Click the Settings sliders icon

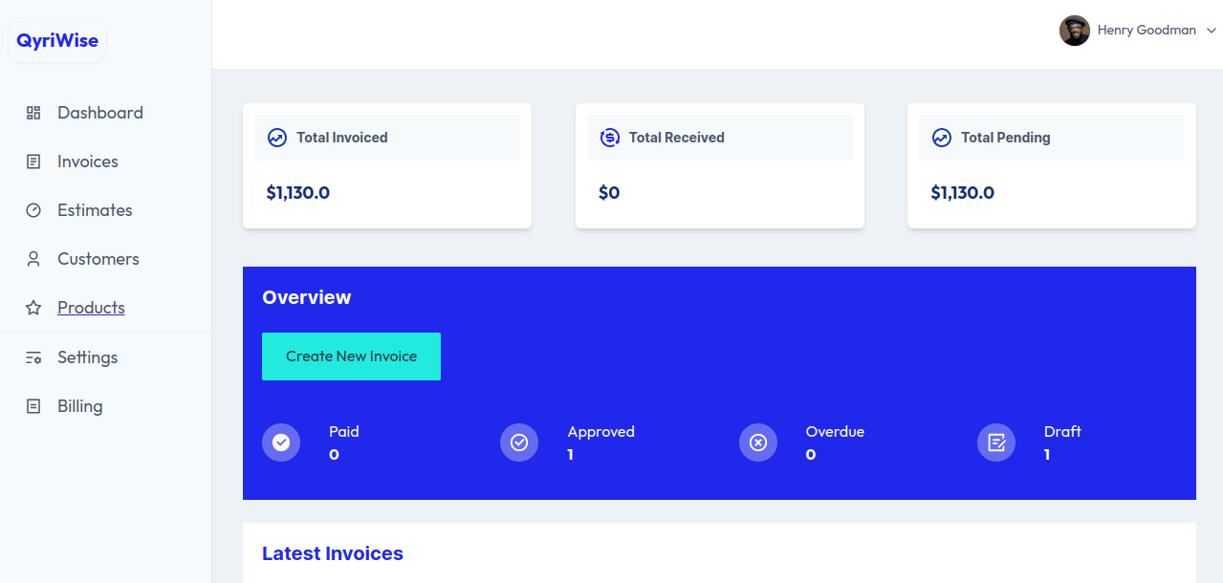click(33, 357)
